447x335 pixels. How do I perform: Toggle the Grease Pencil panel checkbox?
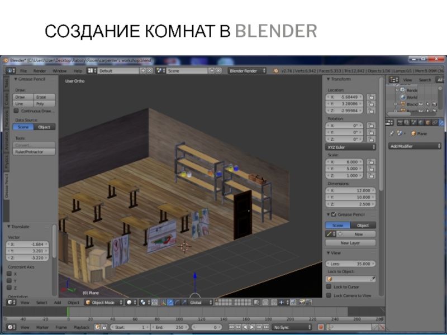pos(334,214)
